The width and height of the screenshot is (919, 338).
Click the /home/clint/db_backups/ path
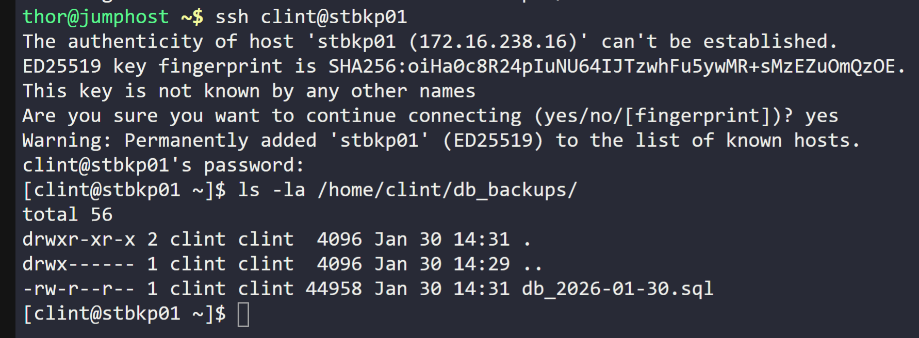pyautogui.click(x=447, y=190)
